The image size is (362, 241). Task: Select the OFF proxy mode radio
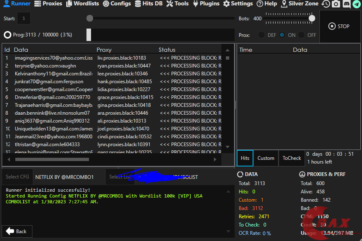pos(302,35)
